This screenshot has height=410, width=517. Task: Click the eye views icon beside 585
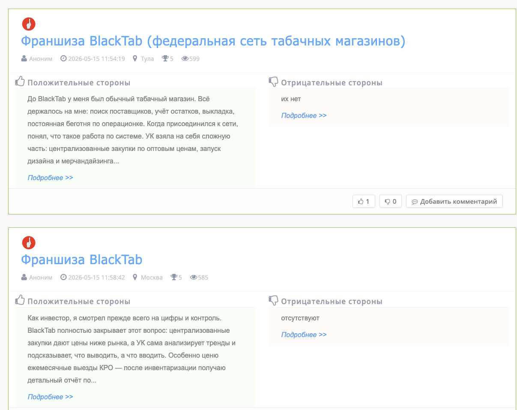pos(194,277)
